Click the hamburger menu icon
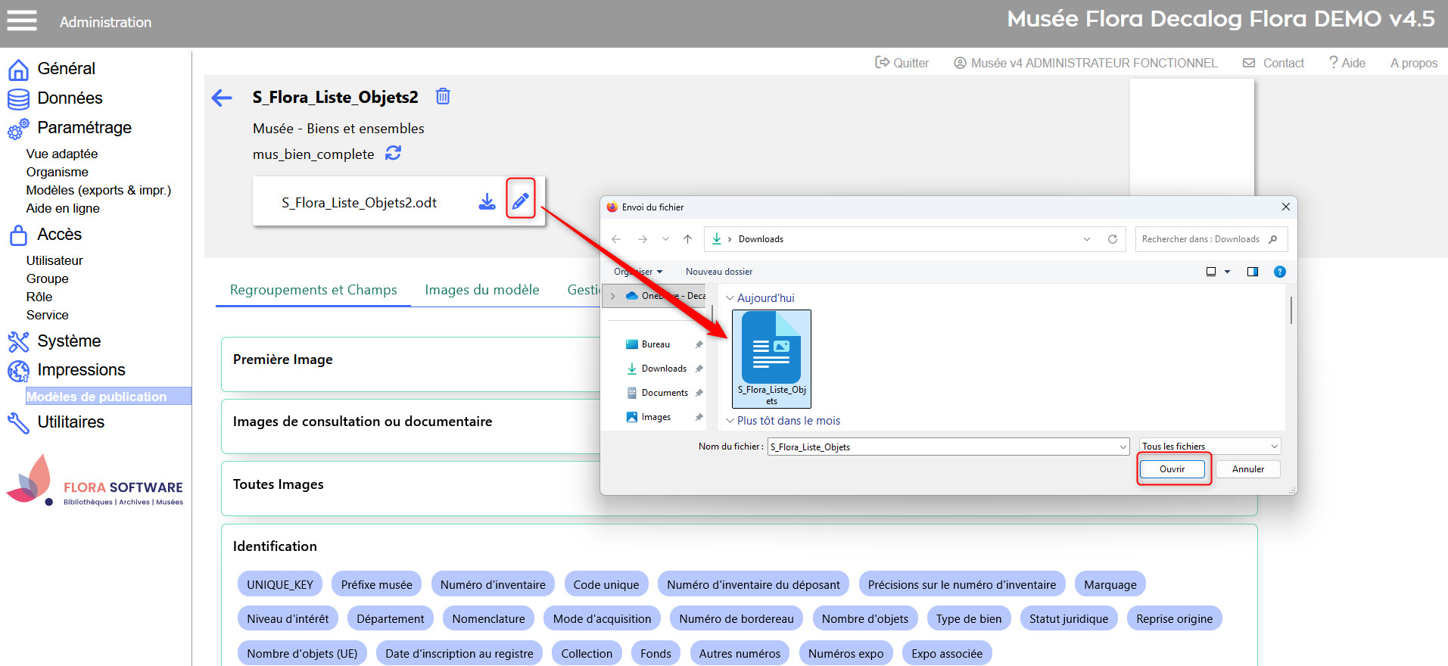Image resolution: width=1448 pixels, height=666 pixels. point(22,21)
